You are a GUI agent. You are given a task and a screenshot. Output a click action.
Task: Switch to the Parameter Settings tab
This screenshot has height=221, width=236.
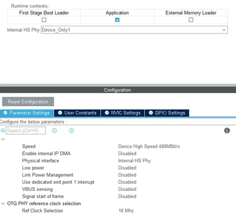[27, 113]
